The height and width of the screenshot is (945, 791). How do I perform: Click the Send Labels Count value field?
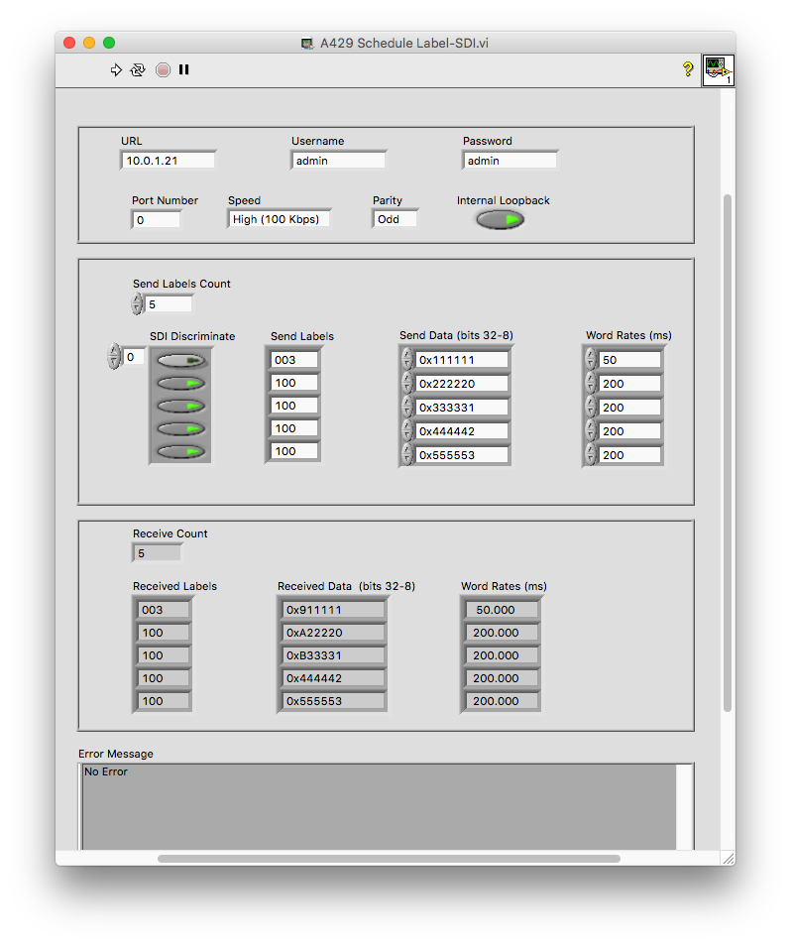click(x=169, y=304)
